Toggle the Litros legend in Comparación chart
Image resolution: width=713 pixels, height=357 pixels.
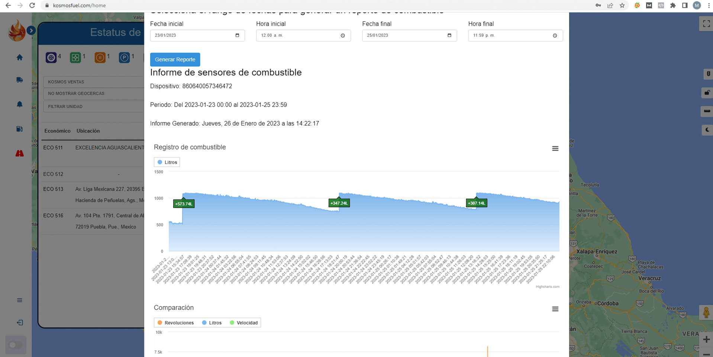[212, 323]
